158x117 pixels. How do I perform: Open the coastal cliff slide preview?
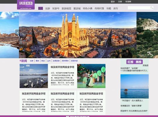pos(147,35)
